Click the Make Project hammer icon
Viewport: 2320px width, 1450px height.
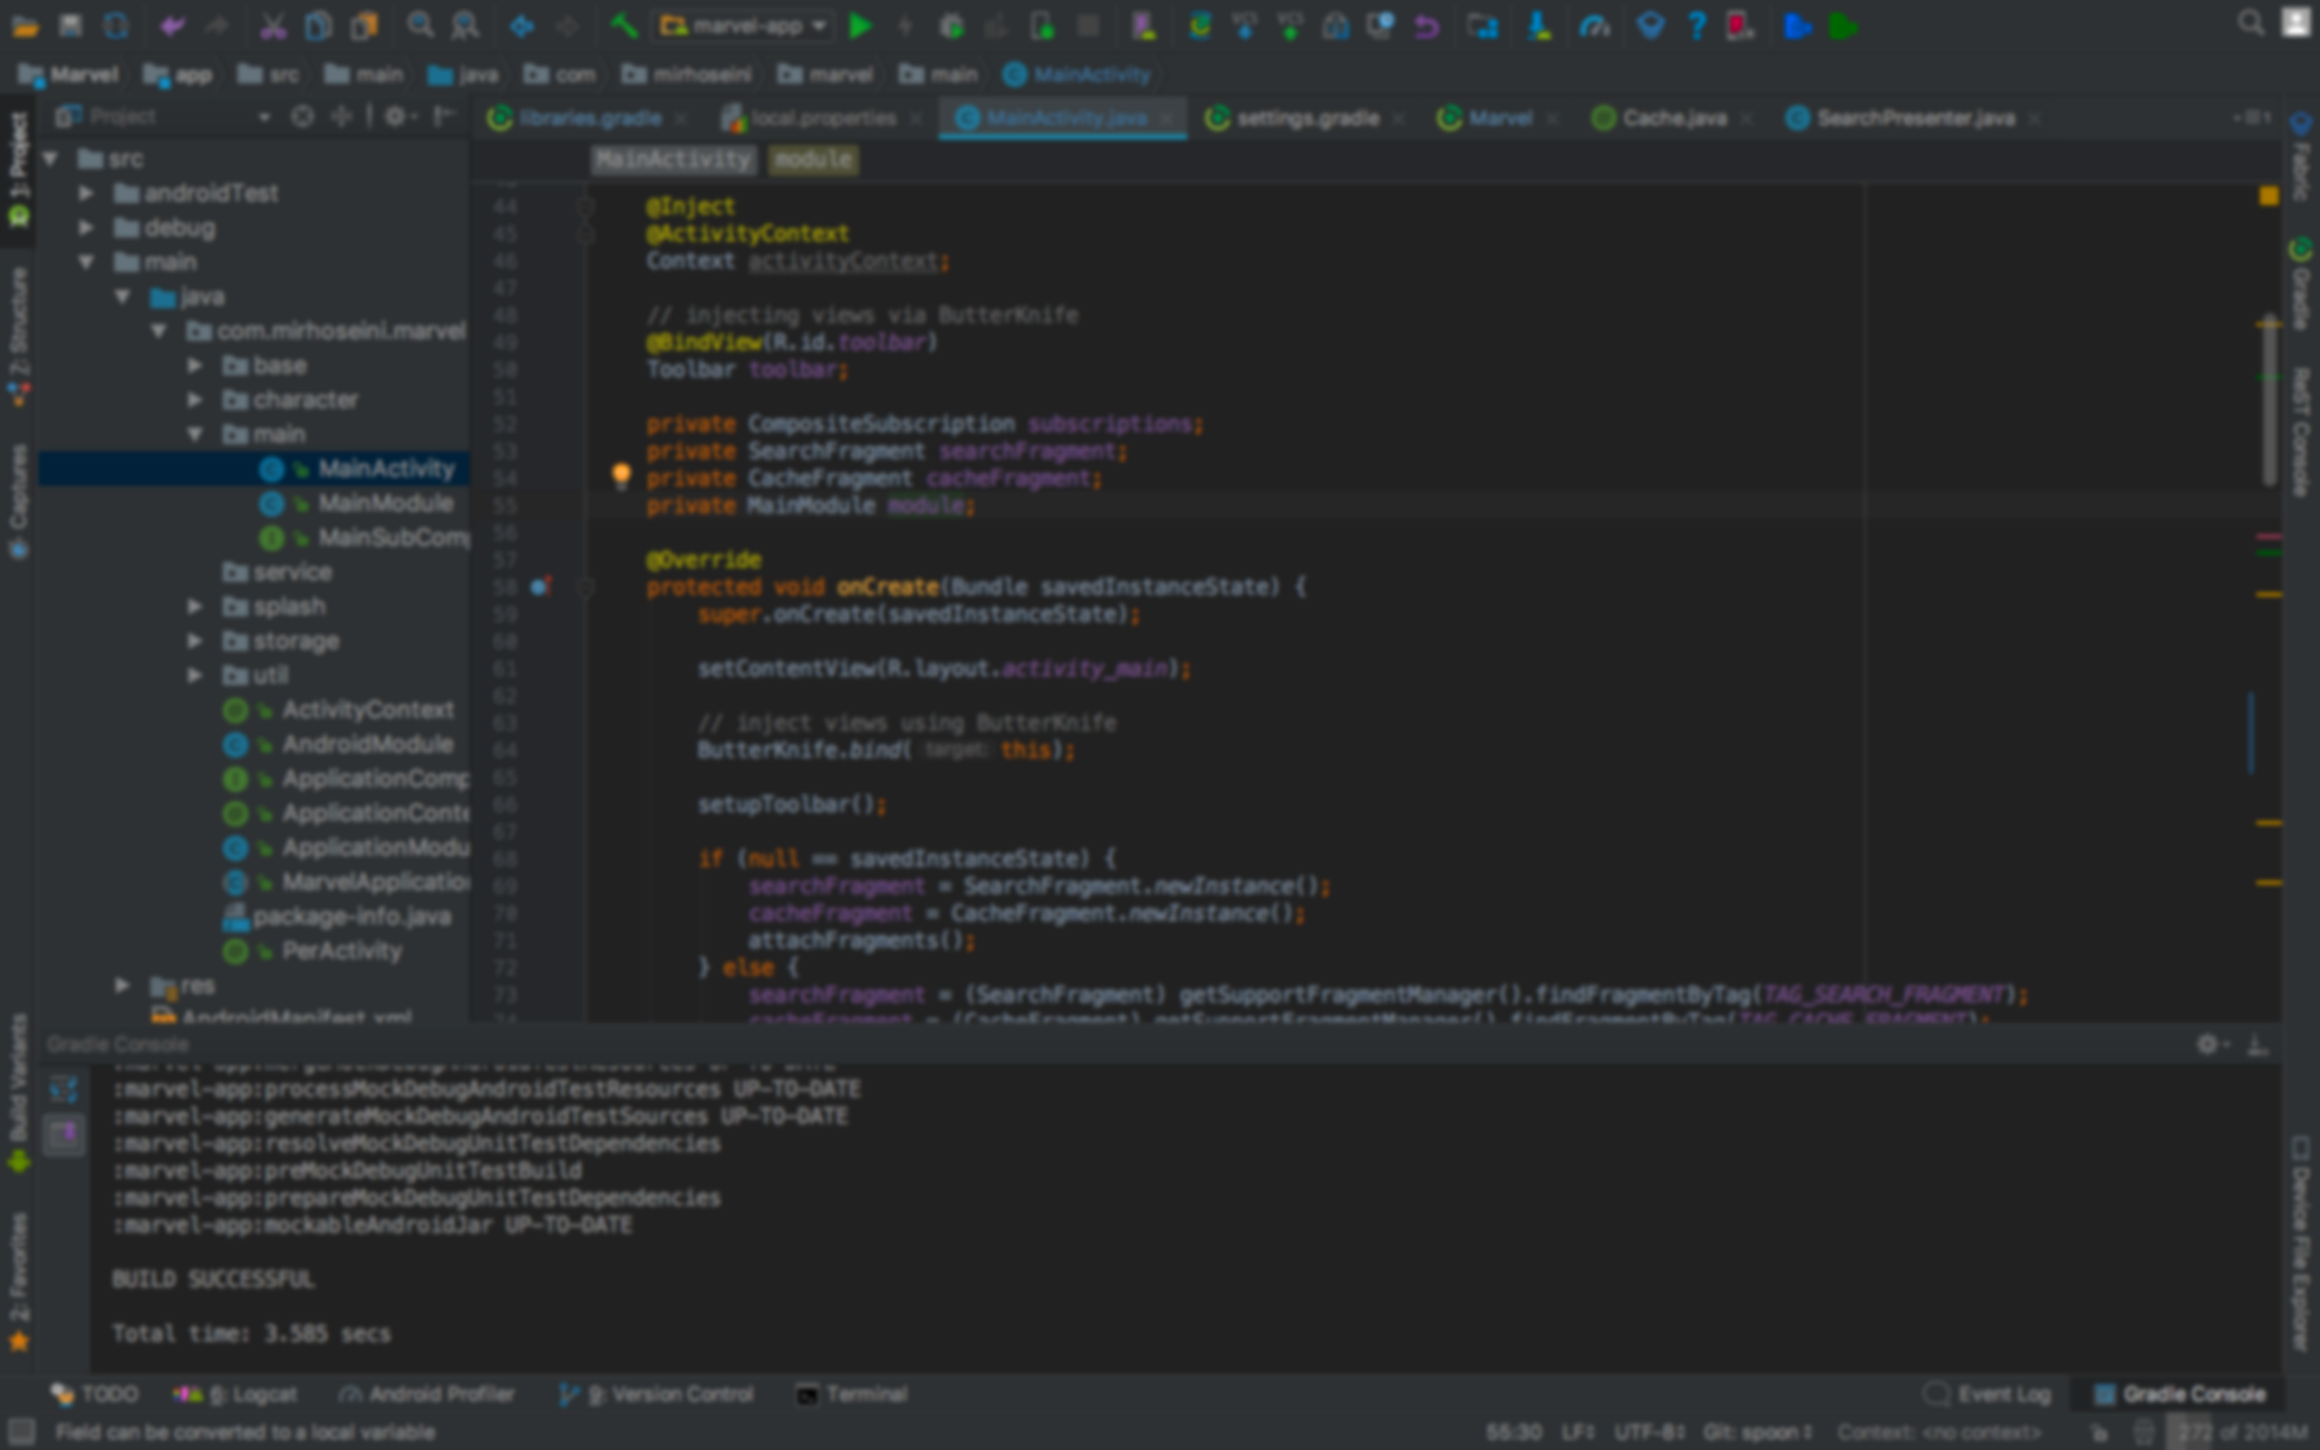(624, 26)
